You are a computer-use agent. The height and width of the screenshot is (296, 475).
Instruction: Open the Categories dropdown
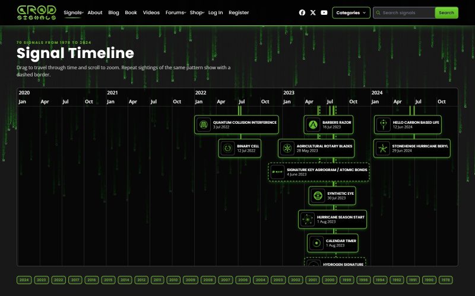351,12
